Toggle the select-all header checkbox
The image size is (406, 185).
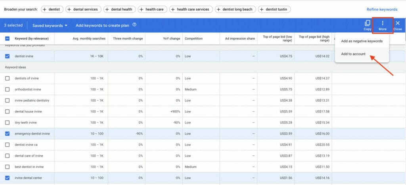[8, 39]
